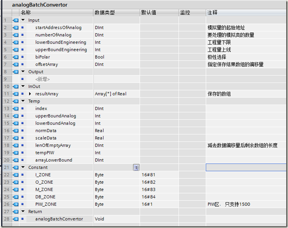
Task: Select the upperBoundEngineering name cell
Action: tap(61, 50)
